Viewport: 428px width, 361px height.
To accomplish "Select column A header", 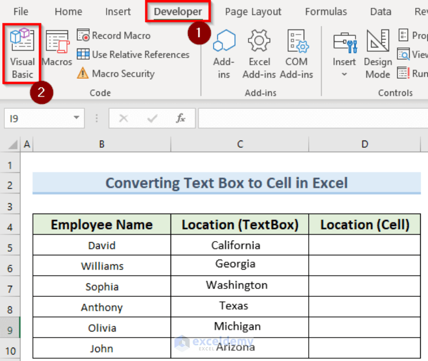I will pos(27,144).
